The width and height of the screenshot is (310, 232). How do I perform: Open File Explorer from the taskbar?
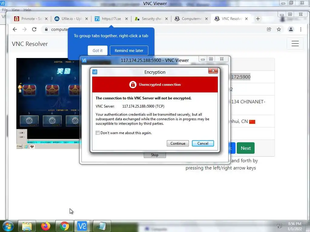point(27,226)
